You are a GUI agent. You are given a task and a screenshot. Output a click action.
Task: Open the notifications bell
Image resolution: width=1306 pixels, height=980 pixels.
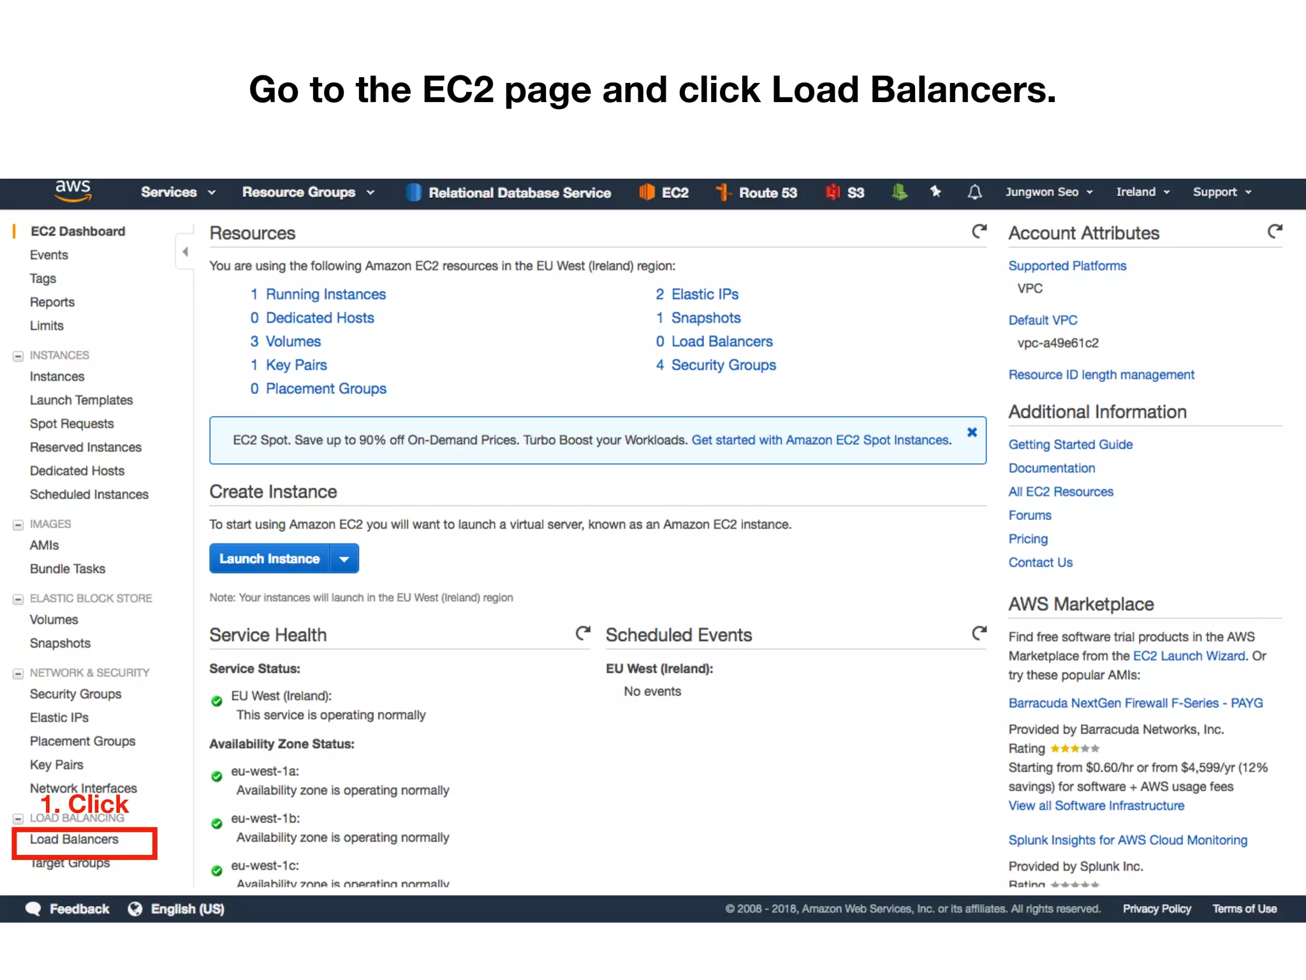coord(974,192)
